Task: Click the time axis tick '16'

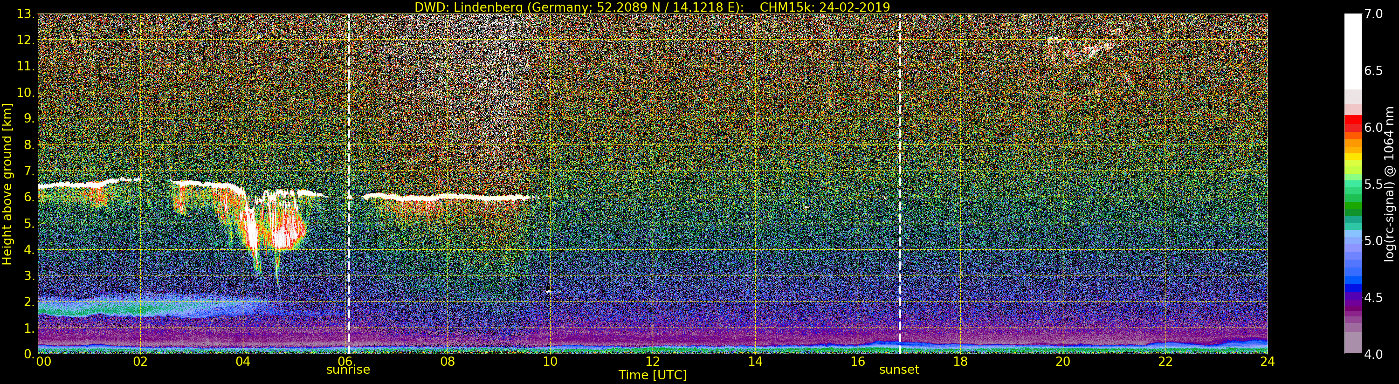Action: [x=858, y=362]
